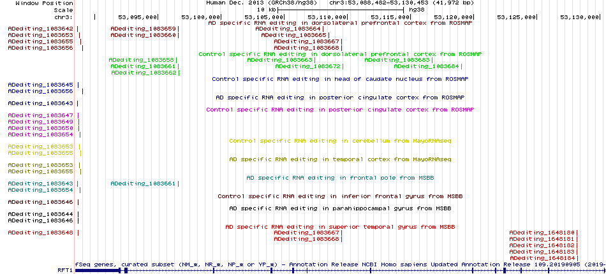This screenshot has height=274, width=606.
Task: Open the RefSeq genes curated subset track title
Action: point(340,264)
